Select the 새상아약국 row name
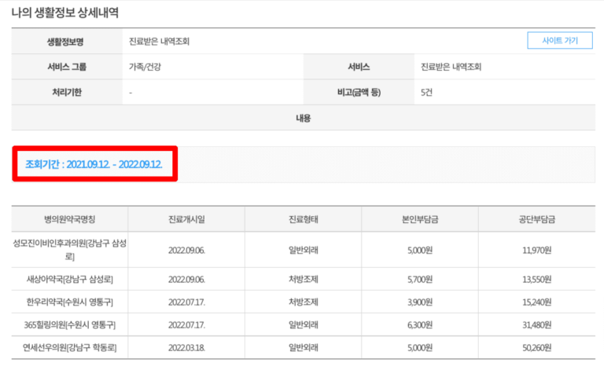The width and height of the screenshot is (604, 366). [x=70, y=279]
